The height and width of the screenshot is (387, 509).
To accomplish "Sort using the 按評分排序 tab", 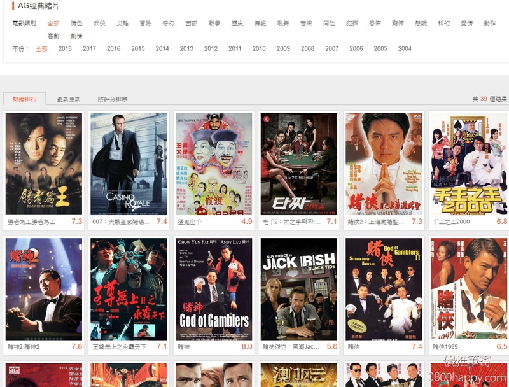I will [113, 99].
